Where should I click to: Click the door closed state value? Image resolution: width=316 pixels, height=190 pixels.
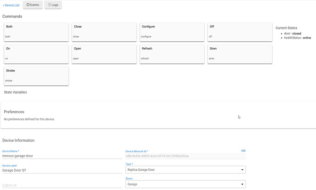click(x=297, y=34)
